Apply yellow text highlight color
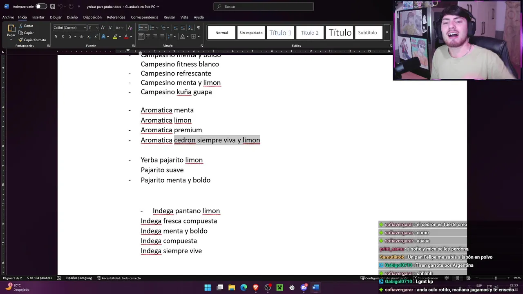The height and width of the screenshot is (294, 523). point(115,36)
